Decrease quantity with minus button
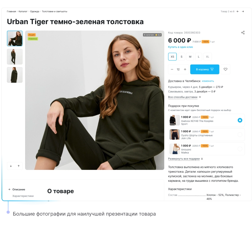This screenshot has height=230, width=252. tap(172, 69)
